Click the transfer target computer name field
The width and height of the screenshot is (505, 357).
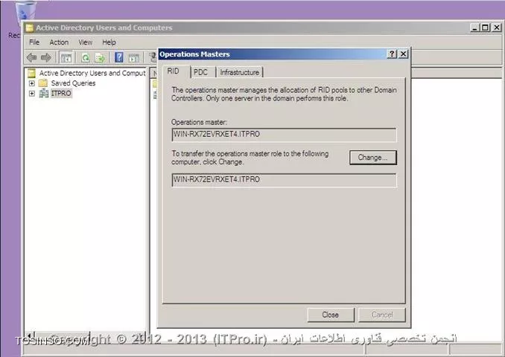[284, 180]
